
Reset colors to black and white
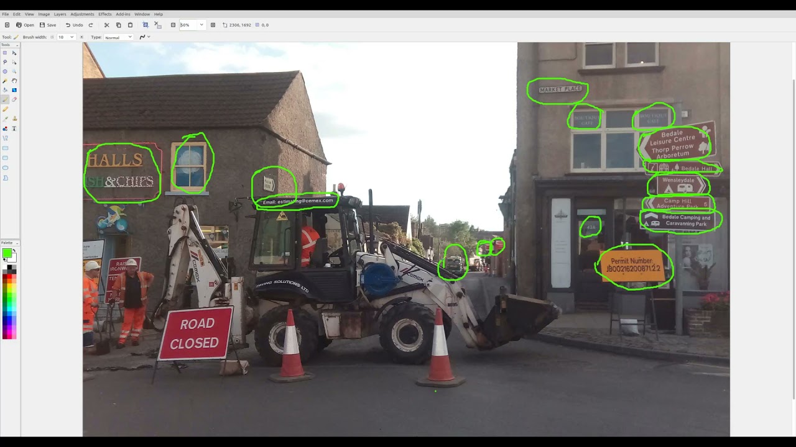coord(5,260)
